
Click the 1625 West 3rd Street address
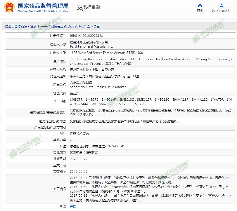pos(106,53)
